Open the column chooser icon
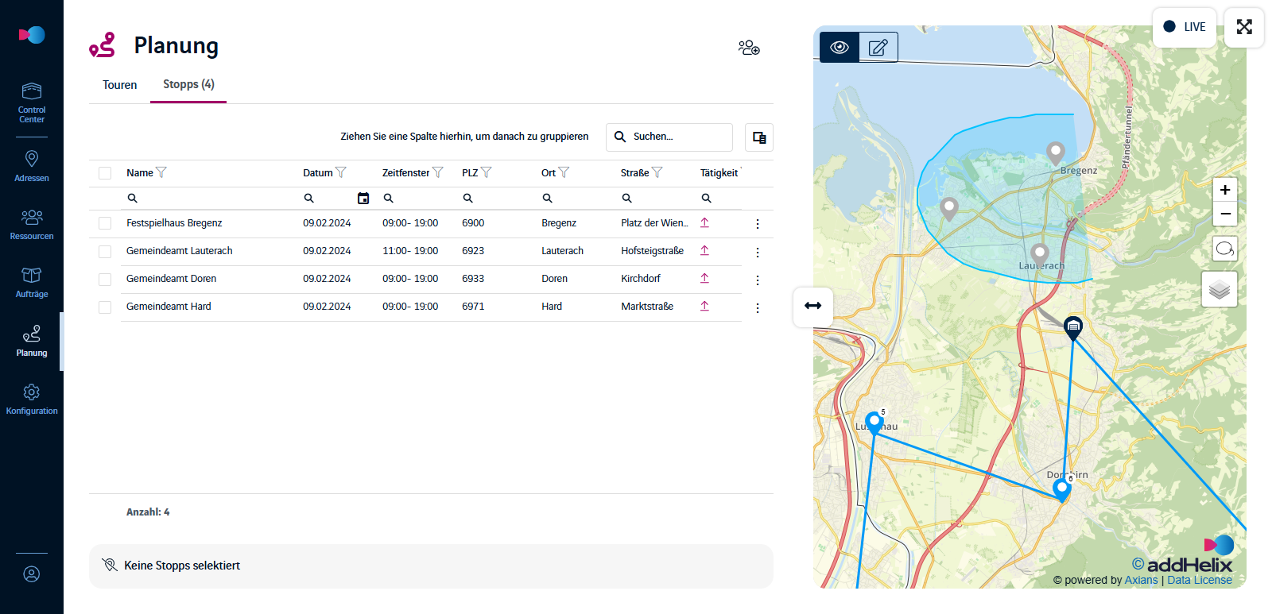The image size is (1272, 614). point(759,137)
